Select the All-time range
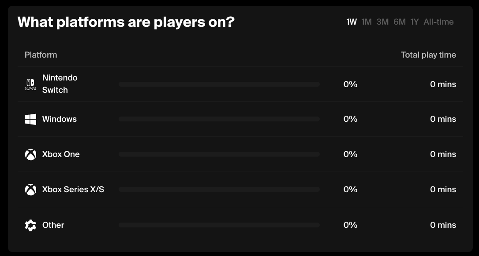Image resolution: width=479 pixels, height=256 pixels. pos(438,22)
